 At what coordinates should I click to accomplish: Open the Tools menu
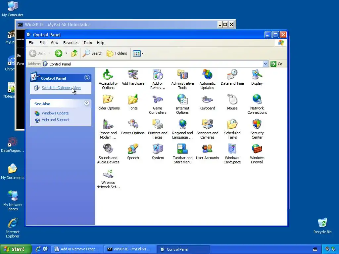click(87, 43)
